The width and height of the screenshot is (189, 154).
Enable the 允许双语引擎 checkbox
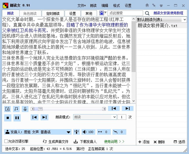pyautogui.click(x=6, y=142)
